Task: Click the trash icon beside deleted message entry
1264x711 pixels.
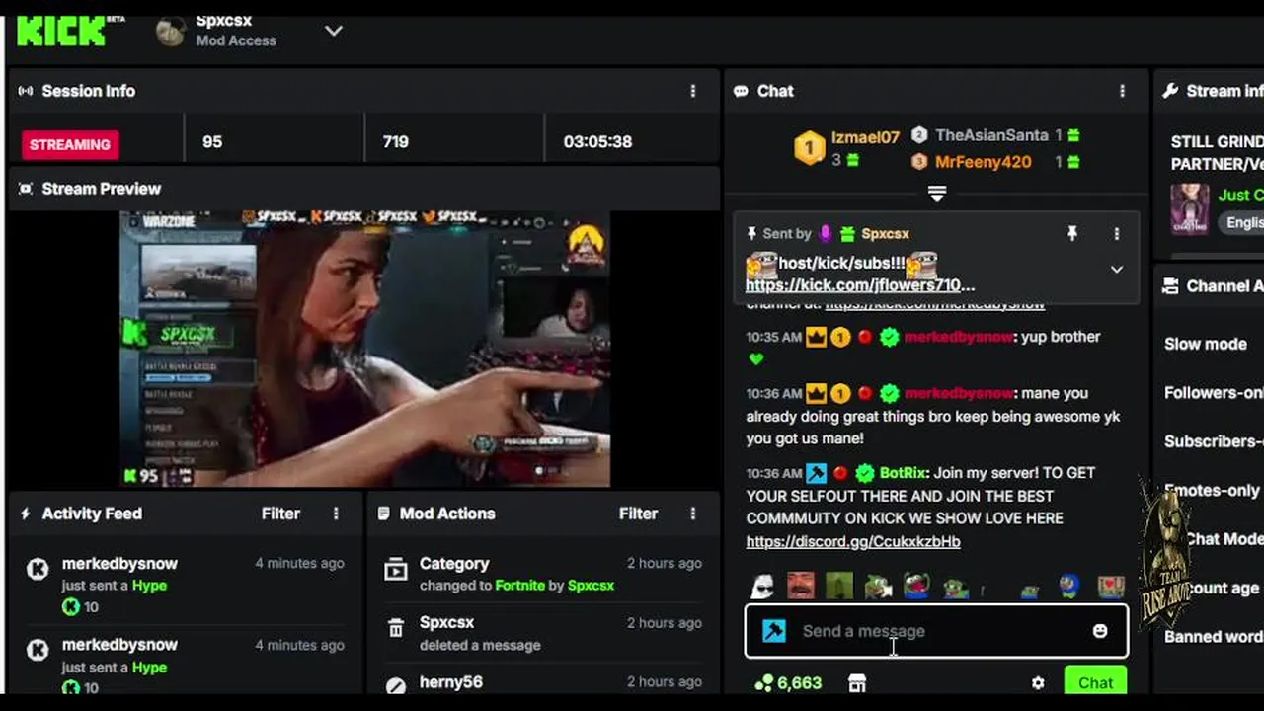Action: [395, 628]
